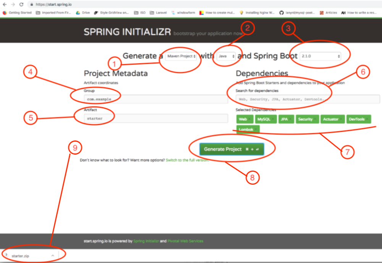Open Imported From Firefox bookmark folder
The height and width of the screenshot is (263, 382).
[x=53, y=13]
